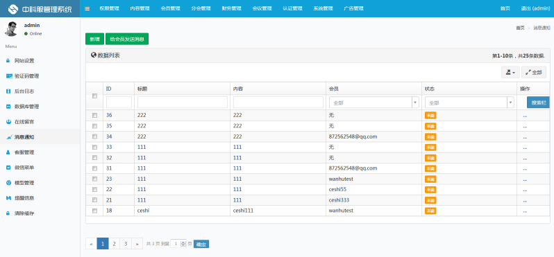Open 后台日志 icon in sidebar
The width and height of the screenshot is (554, 257).
(x=8, y=91)
